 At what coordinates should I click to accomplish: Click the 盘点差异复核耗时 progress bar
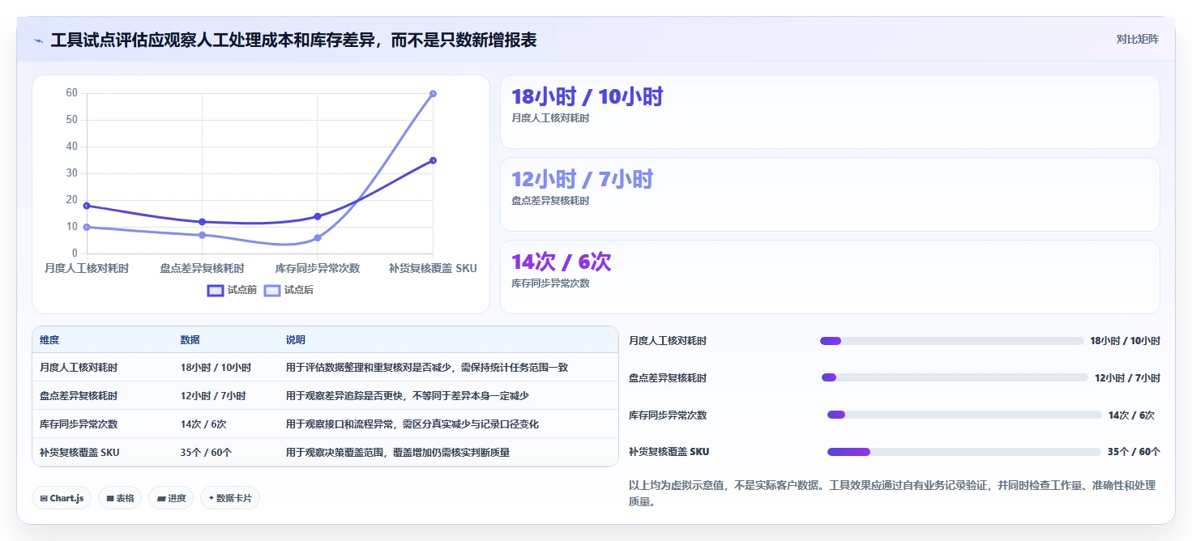(x=955, y=377)
